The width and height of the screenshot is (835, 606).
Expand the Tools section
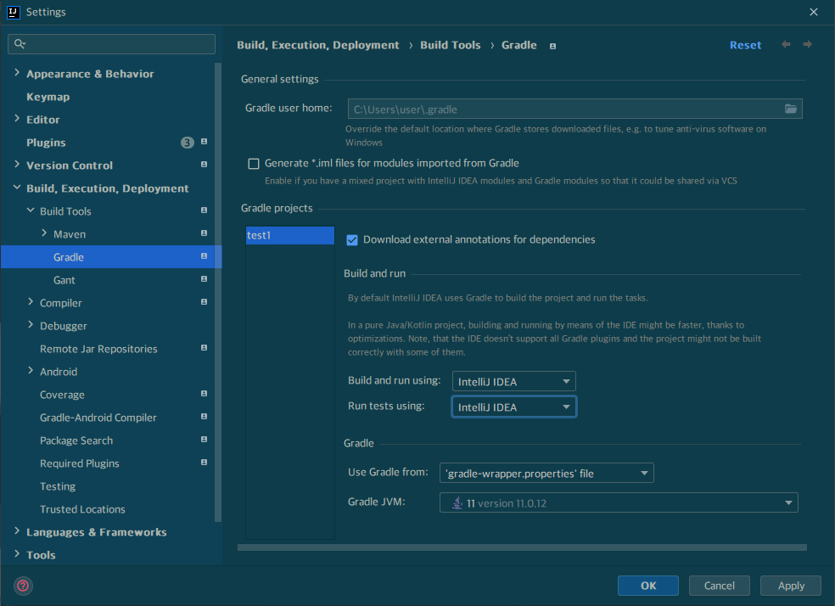[17, 553]
